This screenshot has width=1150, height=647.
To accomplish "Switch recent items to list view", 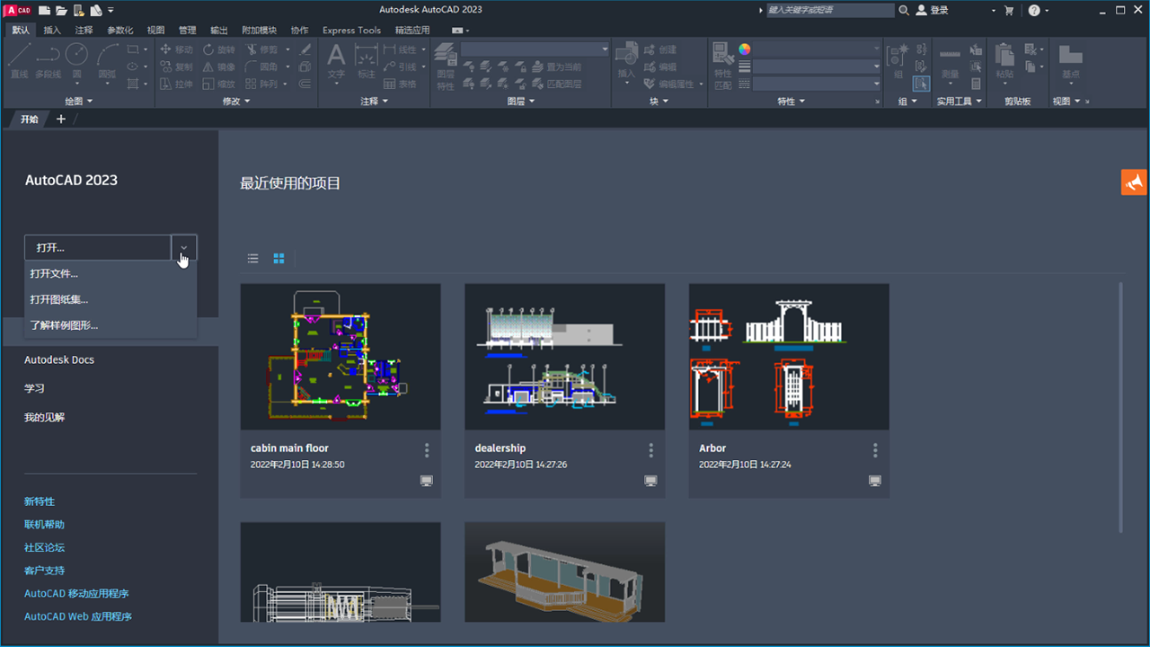I will (x=253, y=259).
